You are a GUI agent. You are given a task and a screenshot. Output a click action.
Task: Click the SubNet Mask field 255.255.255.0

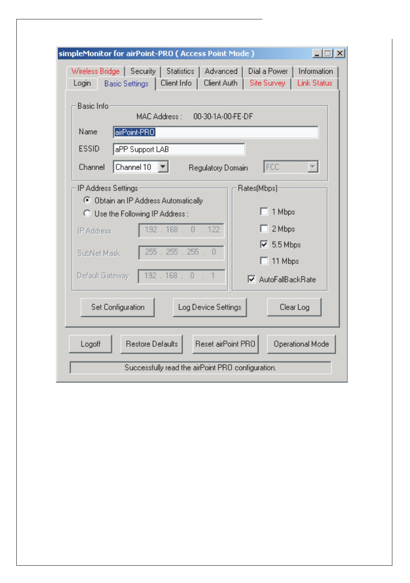182,252
